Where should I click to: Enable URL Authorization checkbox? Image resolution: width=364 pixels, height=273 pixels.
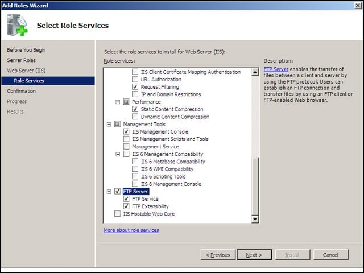click(135, 79)
